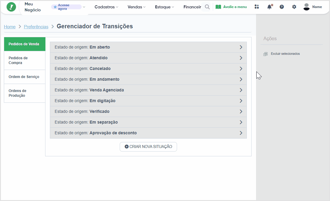Open the Estoque menu

click(164, 7)
